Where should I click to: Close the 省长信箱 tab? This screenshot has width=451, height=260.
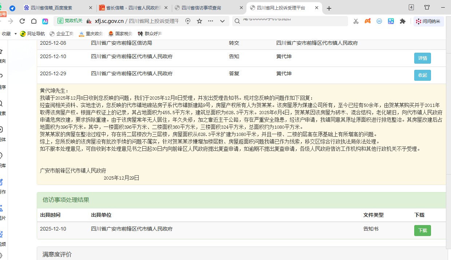tap(166, 8)
